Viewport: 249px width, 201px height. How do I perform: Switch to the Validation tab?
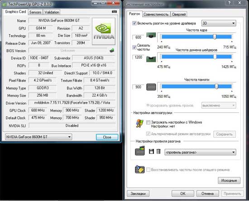[x=52, y=12]
